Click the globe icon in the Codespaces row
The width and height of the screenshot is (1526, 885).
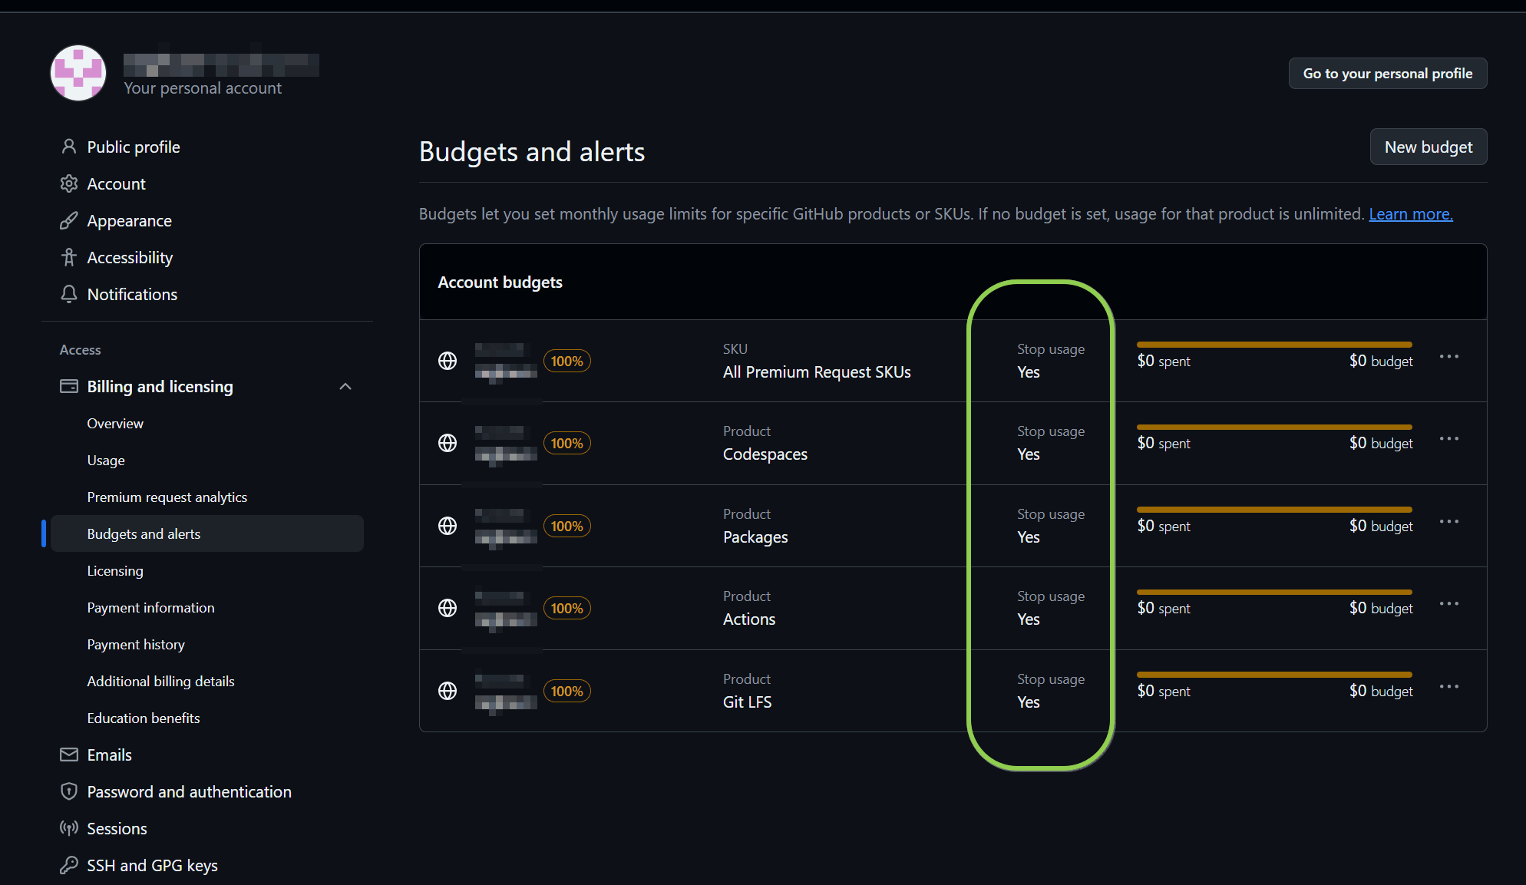tap(448, 443)
